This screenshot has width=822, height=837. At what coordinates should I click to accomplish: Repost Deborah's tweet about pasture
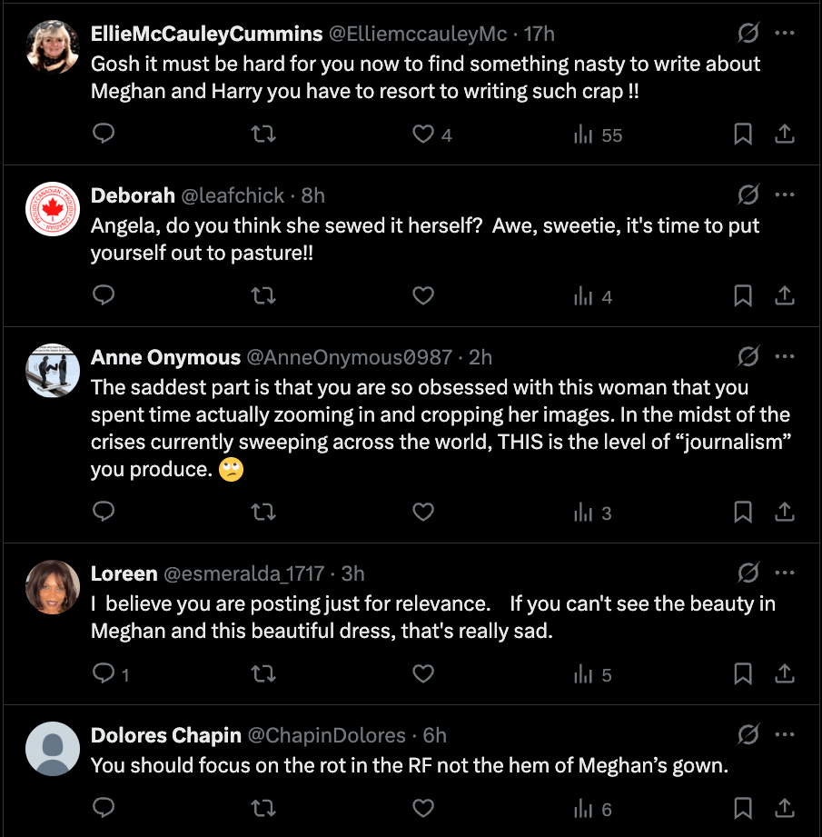(263, 296)
